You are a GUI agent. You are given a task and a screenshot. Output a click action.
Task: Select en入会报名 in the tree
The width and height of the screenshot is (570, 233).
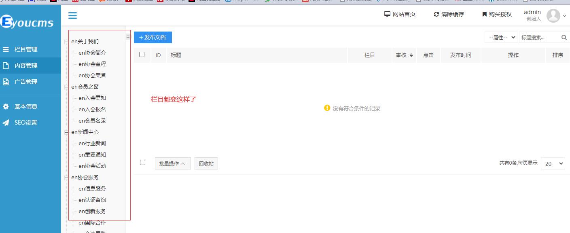click(x=92, y=109)
